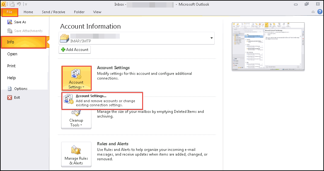Click Manage Rules & Alerts button
Viewport: 324px width, 171px height.
[76, 154]
